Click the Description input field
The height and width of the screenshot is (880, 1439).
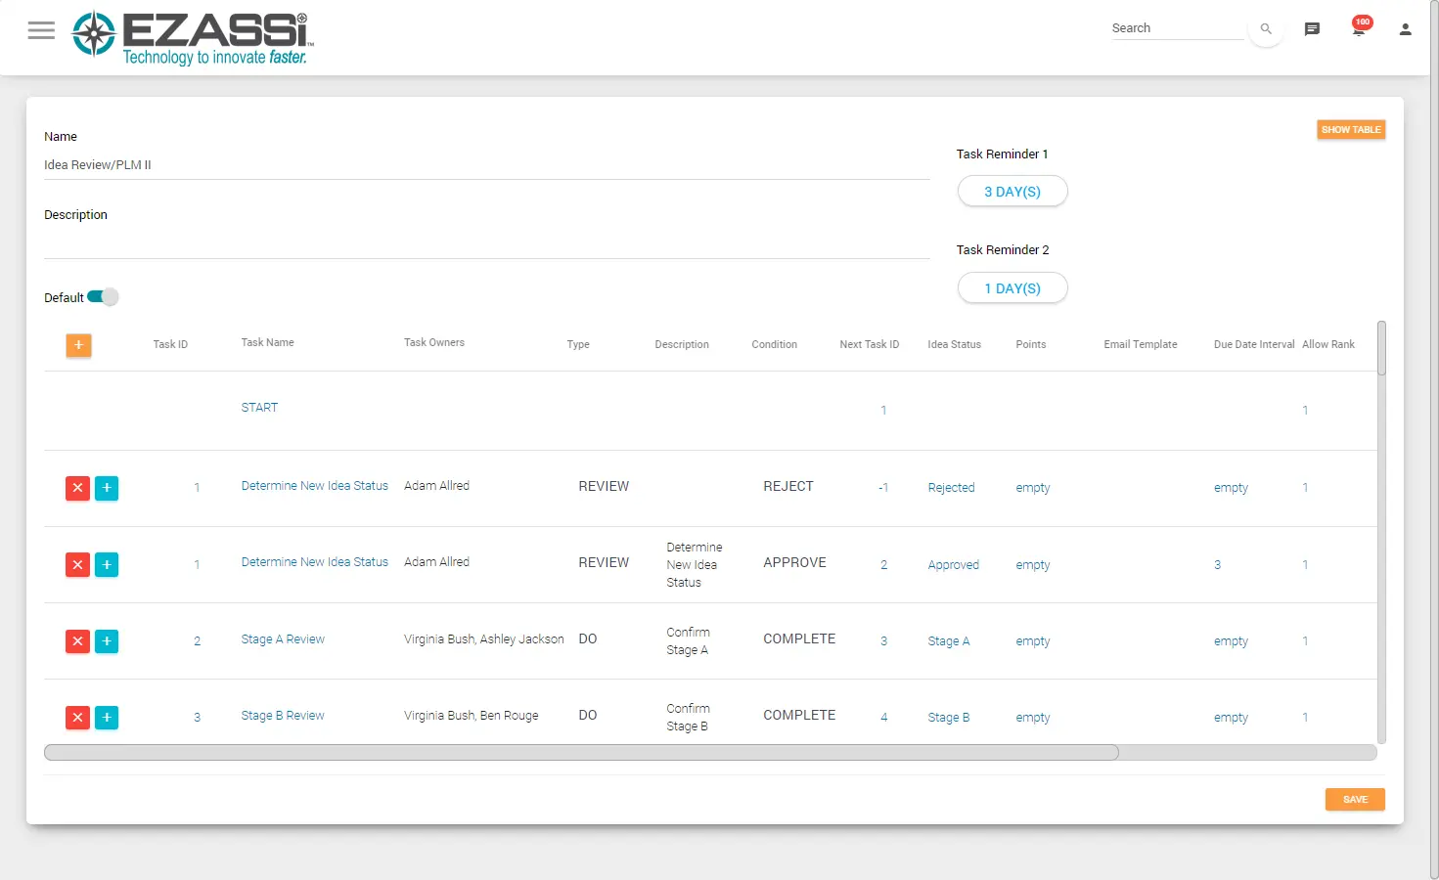tap(486, 244)
